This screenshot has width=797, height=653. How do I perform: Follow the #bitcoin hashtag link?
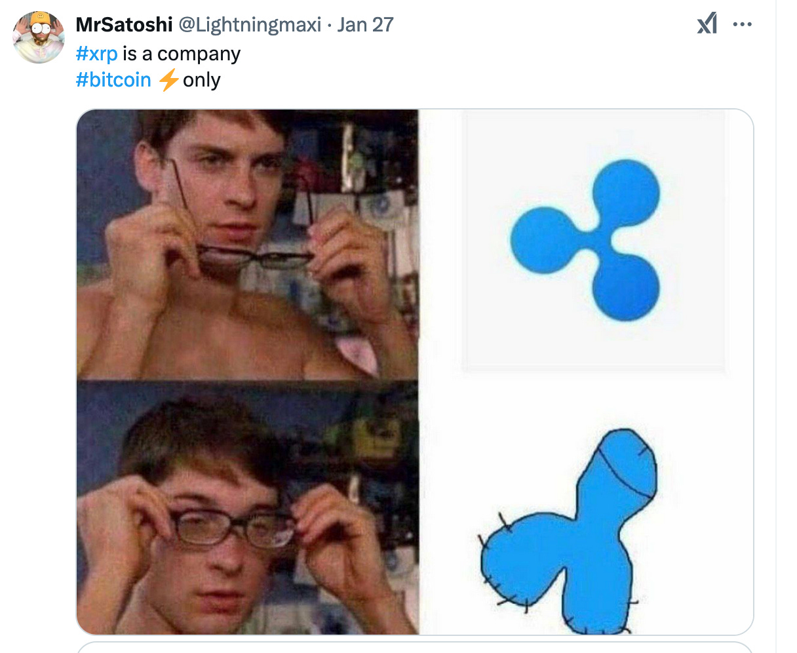click(114, 80)
